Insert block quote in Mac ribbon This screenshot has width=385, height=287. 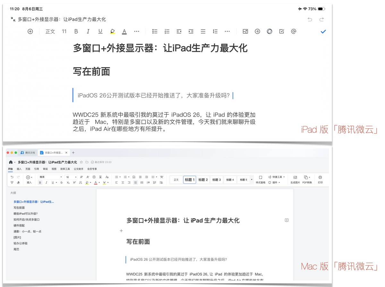click(x=148, y=183)
